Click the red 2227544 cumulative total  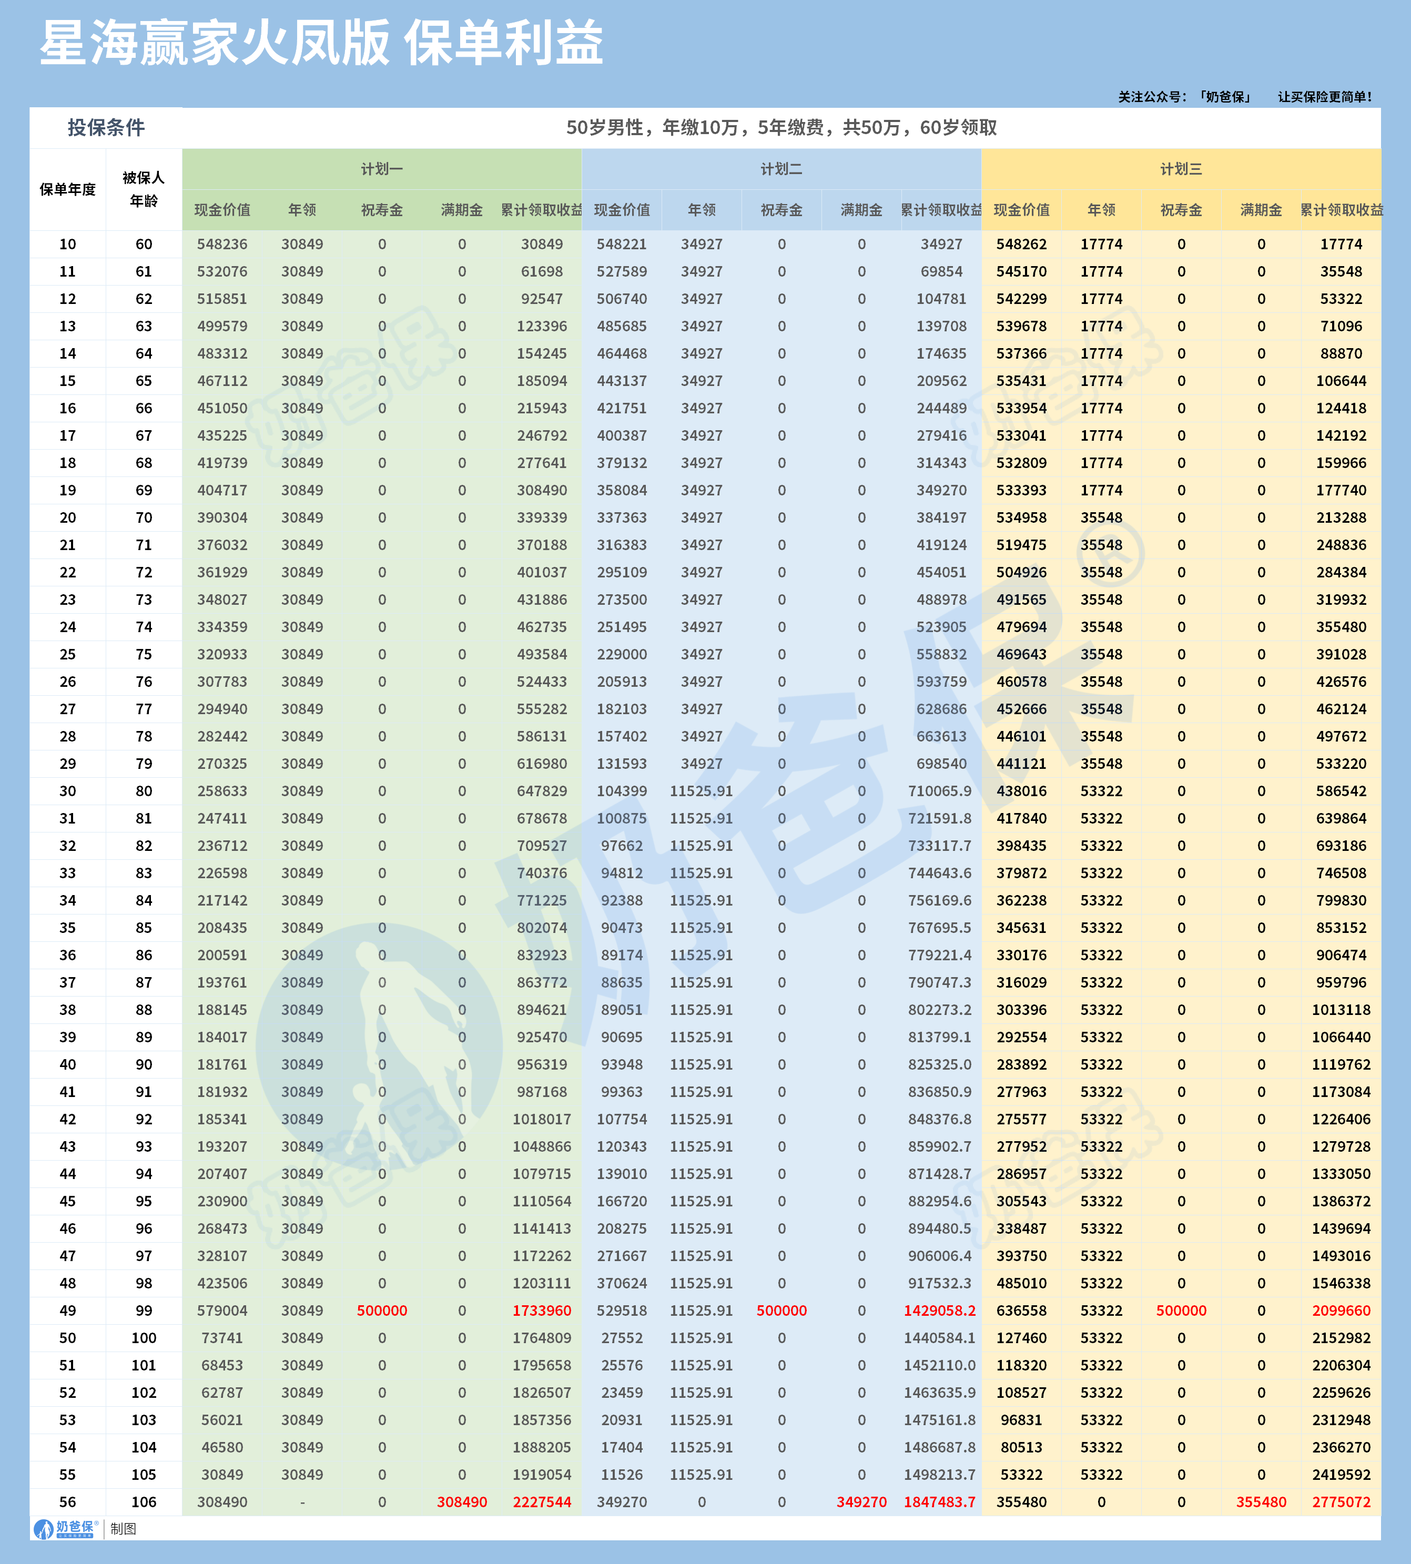542,1502
